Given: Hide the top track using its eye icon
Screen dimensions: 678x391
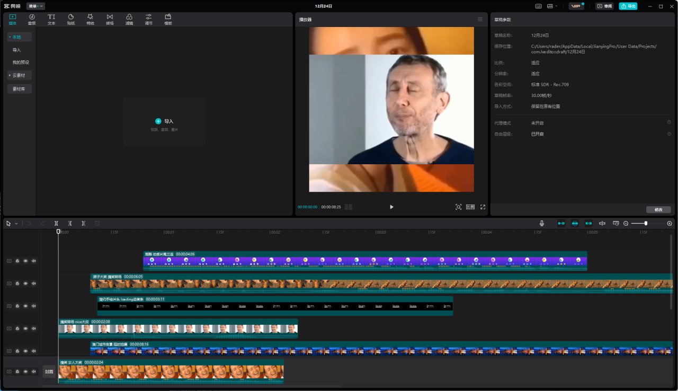Looking at the screenshot, I should [x=25, y=261].
